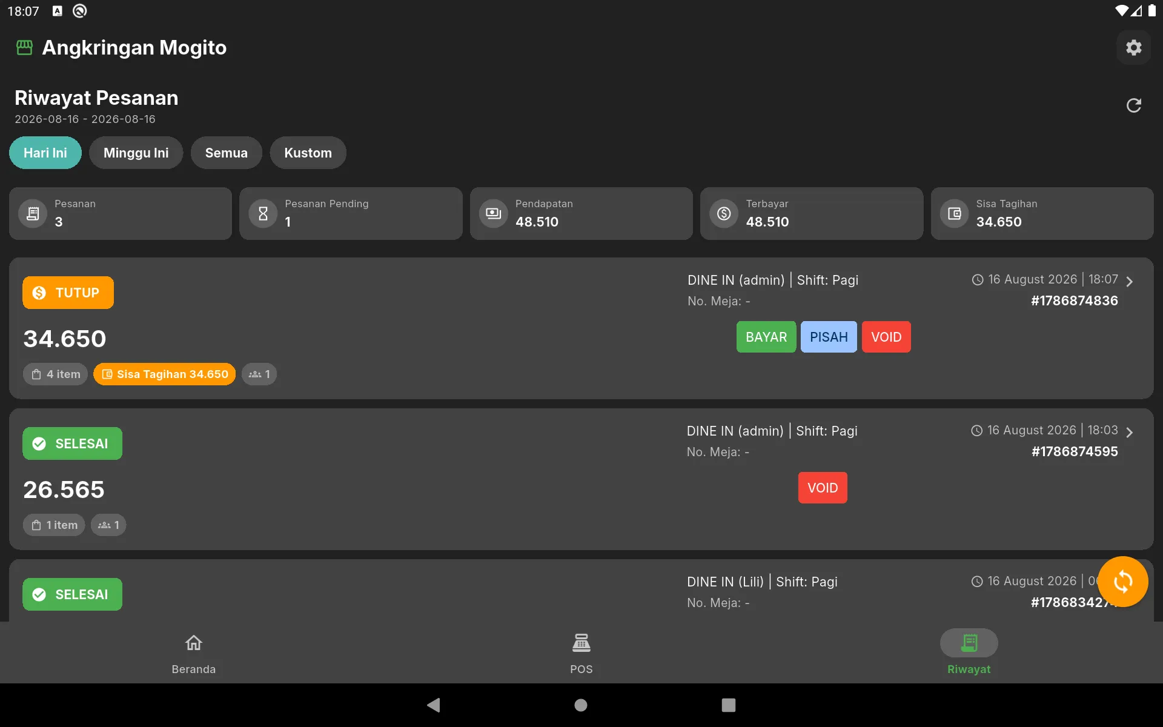Click the Sisa Tagihan wallet icon
Viewport: 1163px width, 727px height.
[954, 213]
